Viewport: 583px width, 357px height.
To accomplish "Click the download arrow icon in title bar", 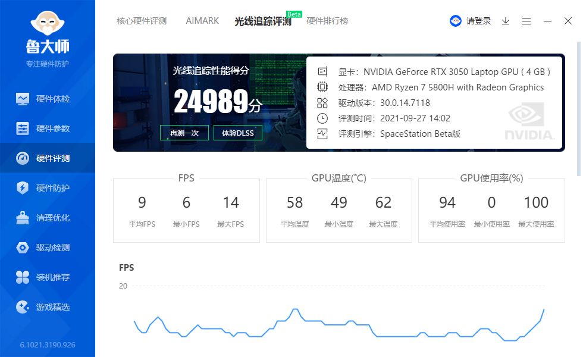I will click(506, 21).
